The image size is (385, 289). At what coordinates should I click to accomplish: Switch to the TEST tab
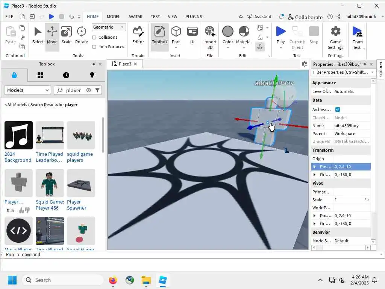coord(155,17)
